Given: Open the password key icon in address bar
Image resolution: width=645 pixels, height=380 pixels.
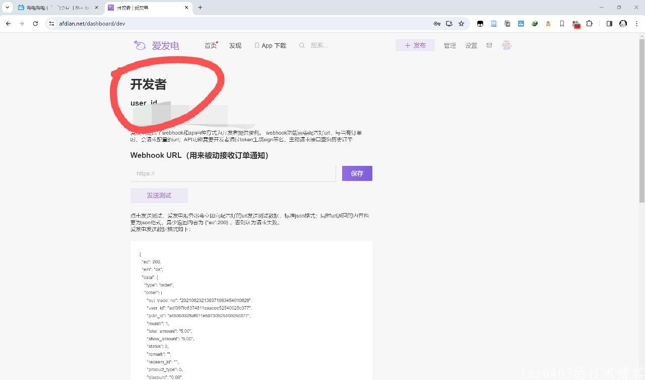Looking at the screenshot, I should pos(437,24).
